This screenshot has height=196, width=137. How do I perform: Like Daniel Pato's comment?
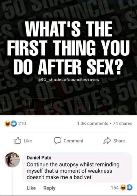pyautogui.click(x=31, y=188)
